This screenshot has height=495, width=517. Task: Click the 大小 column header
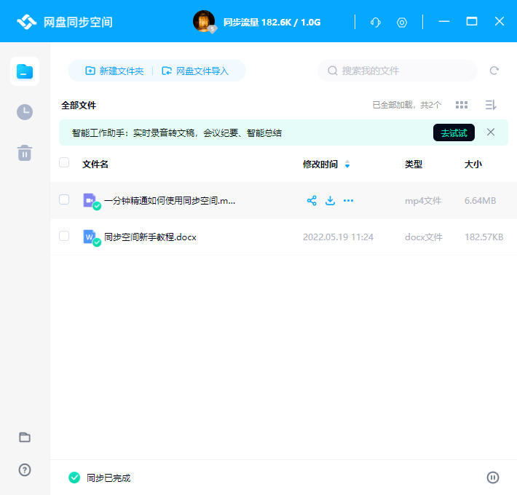(x=473, y=164)
